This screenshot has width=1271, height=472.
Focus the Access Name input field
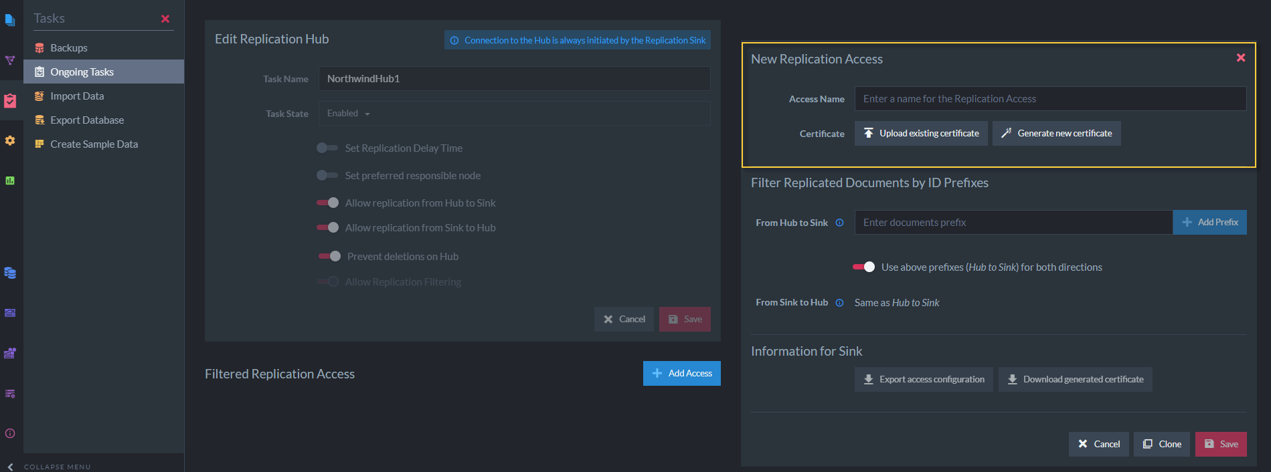pyautogui.click(x=1050, y=99)
